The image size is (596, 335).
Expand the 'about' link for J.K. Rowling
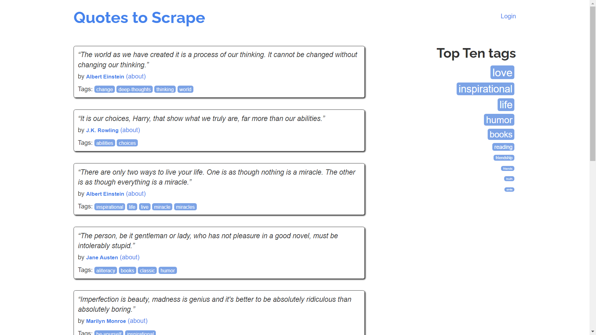130,130
